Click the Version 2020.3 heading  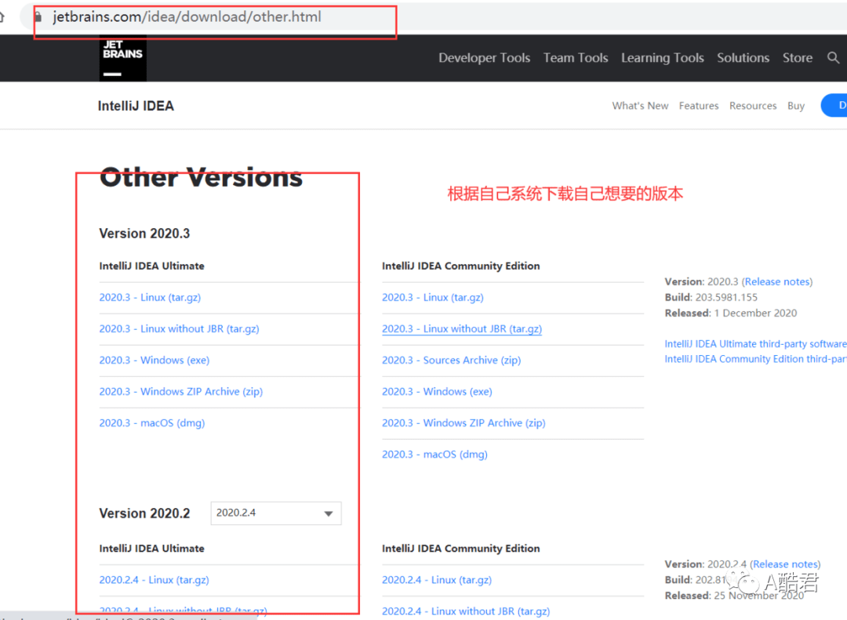tap(144, 234)
